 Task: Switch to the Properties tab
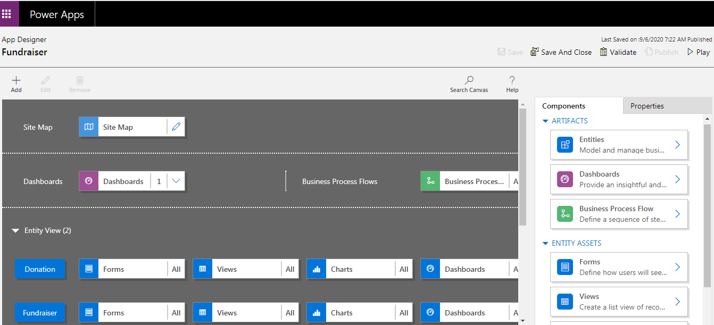coord(647,105)
